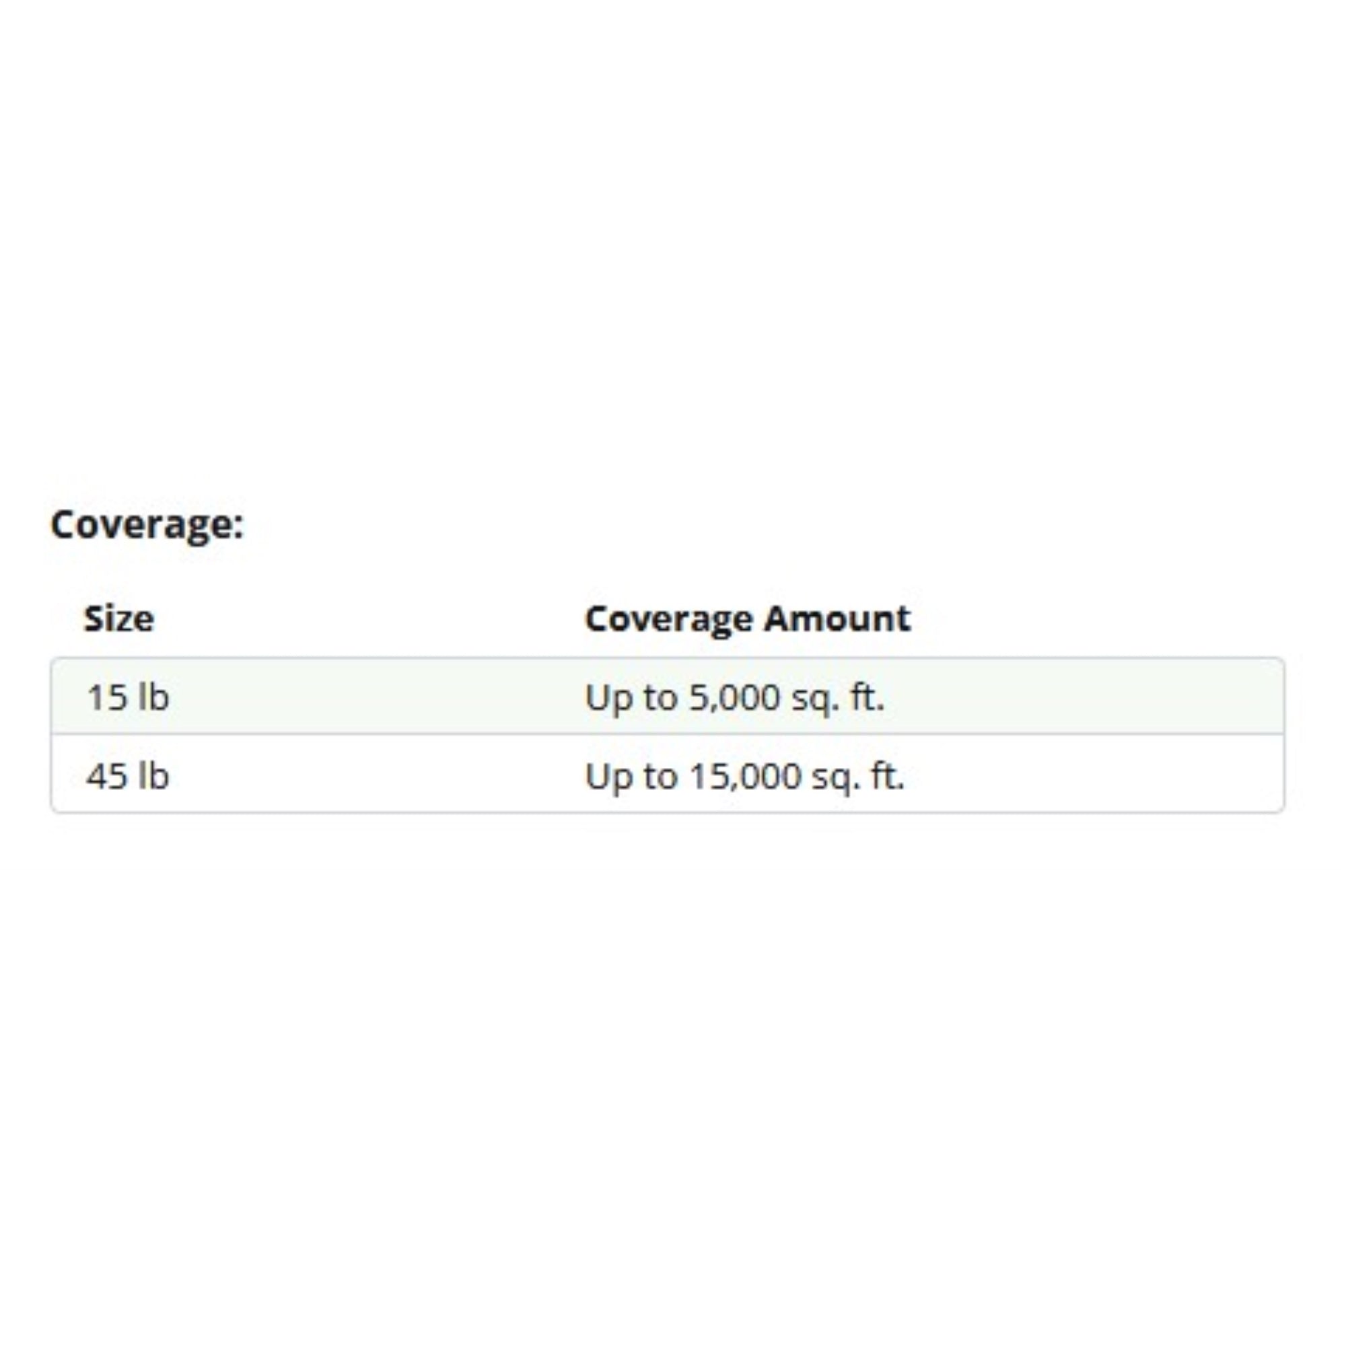Viewport: 1346px width, 1346px height.
Task: Click the number "5,000" in the first row
Action: click(x=734, y=697)
